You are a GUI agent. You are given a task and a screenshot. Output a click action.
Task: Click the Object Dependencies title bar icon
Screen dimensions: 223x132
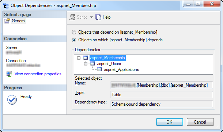pos(6,6)
